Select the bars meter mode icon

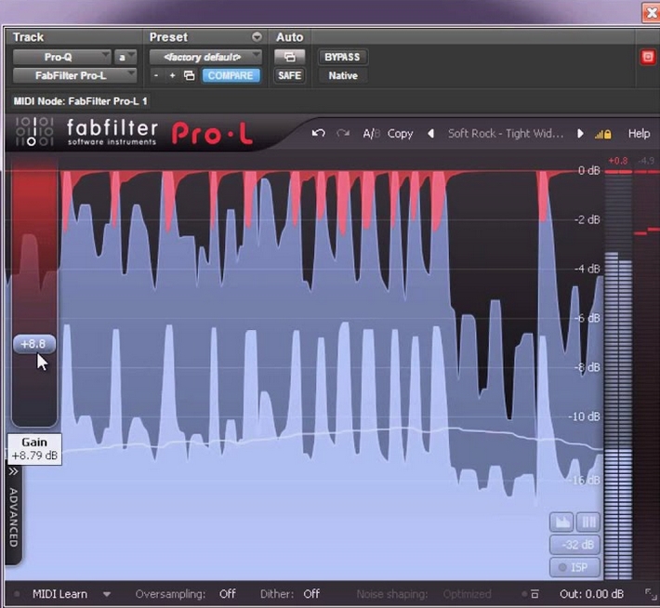(588, 522)
